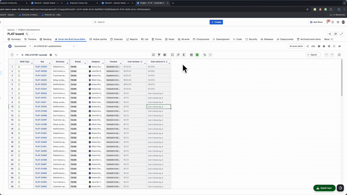Collapse the toolbar with the double chevron

[210, 55]
